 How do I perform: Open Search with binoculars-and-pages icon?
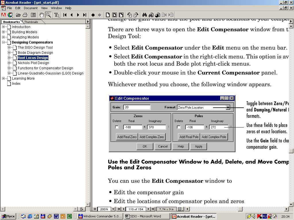pos(151,15)
